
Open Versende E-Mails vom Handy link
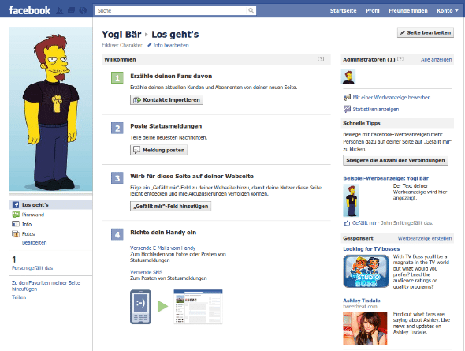(162, 248)
